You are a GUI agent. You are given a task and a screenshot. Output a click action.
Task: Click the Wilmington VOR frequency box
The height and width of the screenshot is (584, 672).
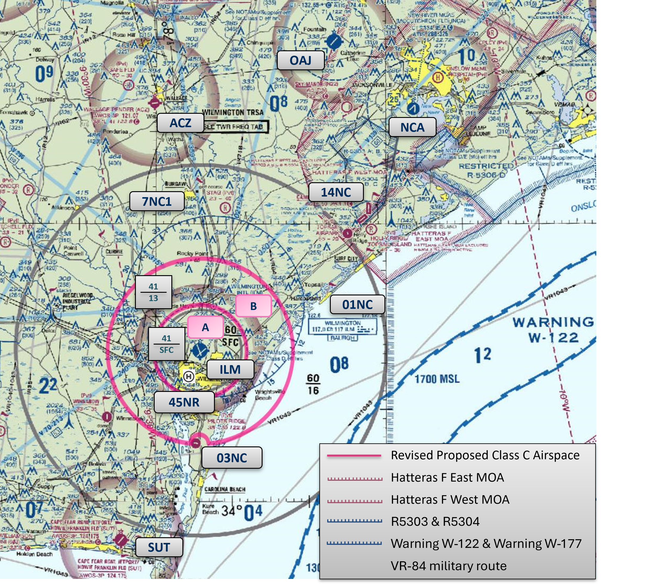click(x=342, y=326)
